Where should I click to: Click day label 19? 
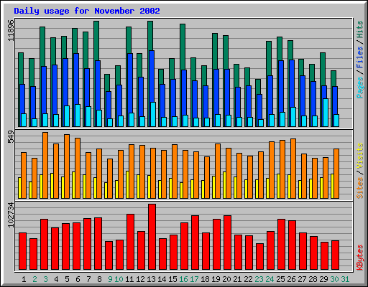(216, 279)
